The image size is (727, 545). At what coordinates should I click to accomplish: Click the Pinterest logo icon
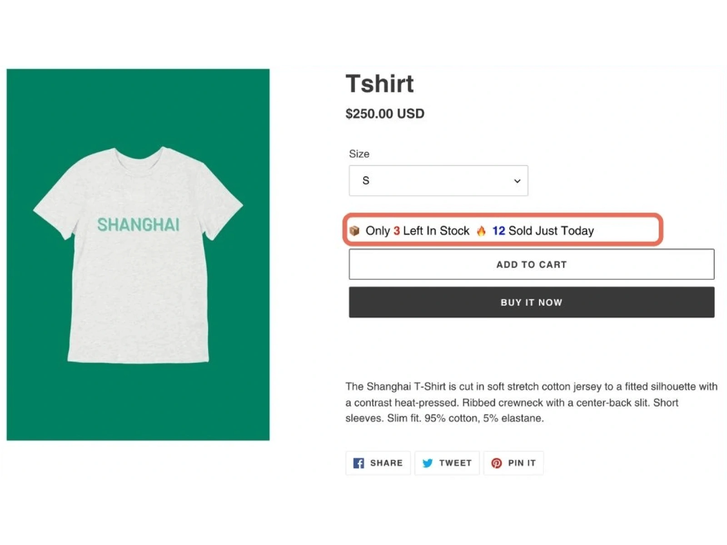click(x=497, y=463)
